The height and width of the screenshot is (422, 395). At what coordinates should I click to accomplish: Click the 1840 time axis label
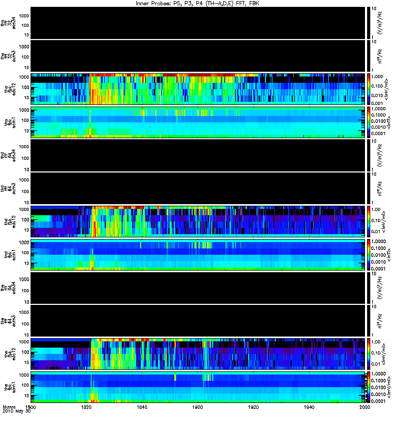click(x=142, y=407)
